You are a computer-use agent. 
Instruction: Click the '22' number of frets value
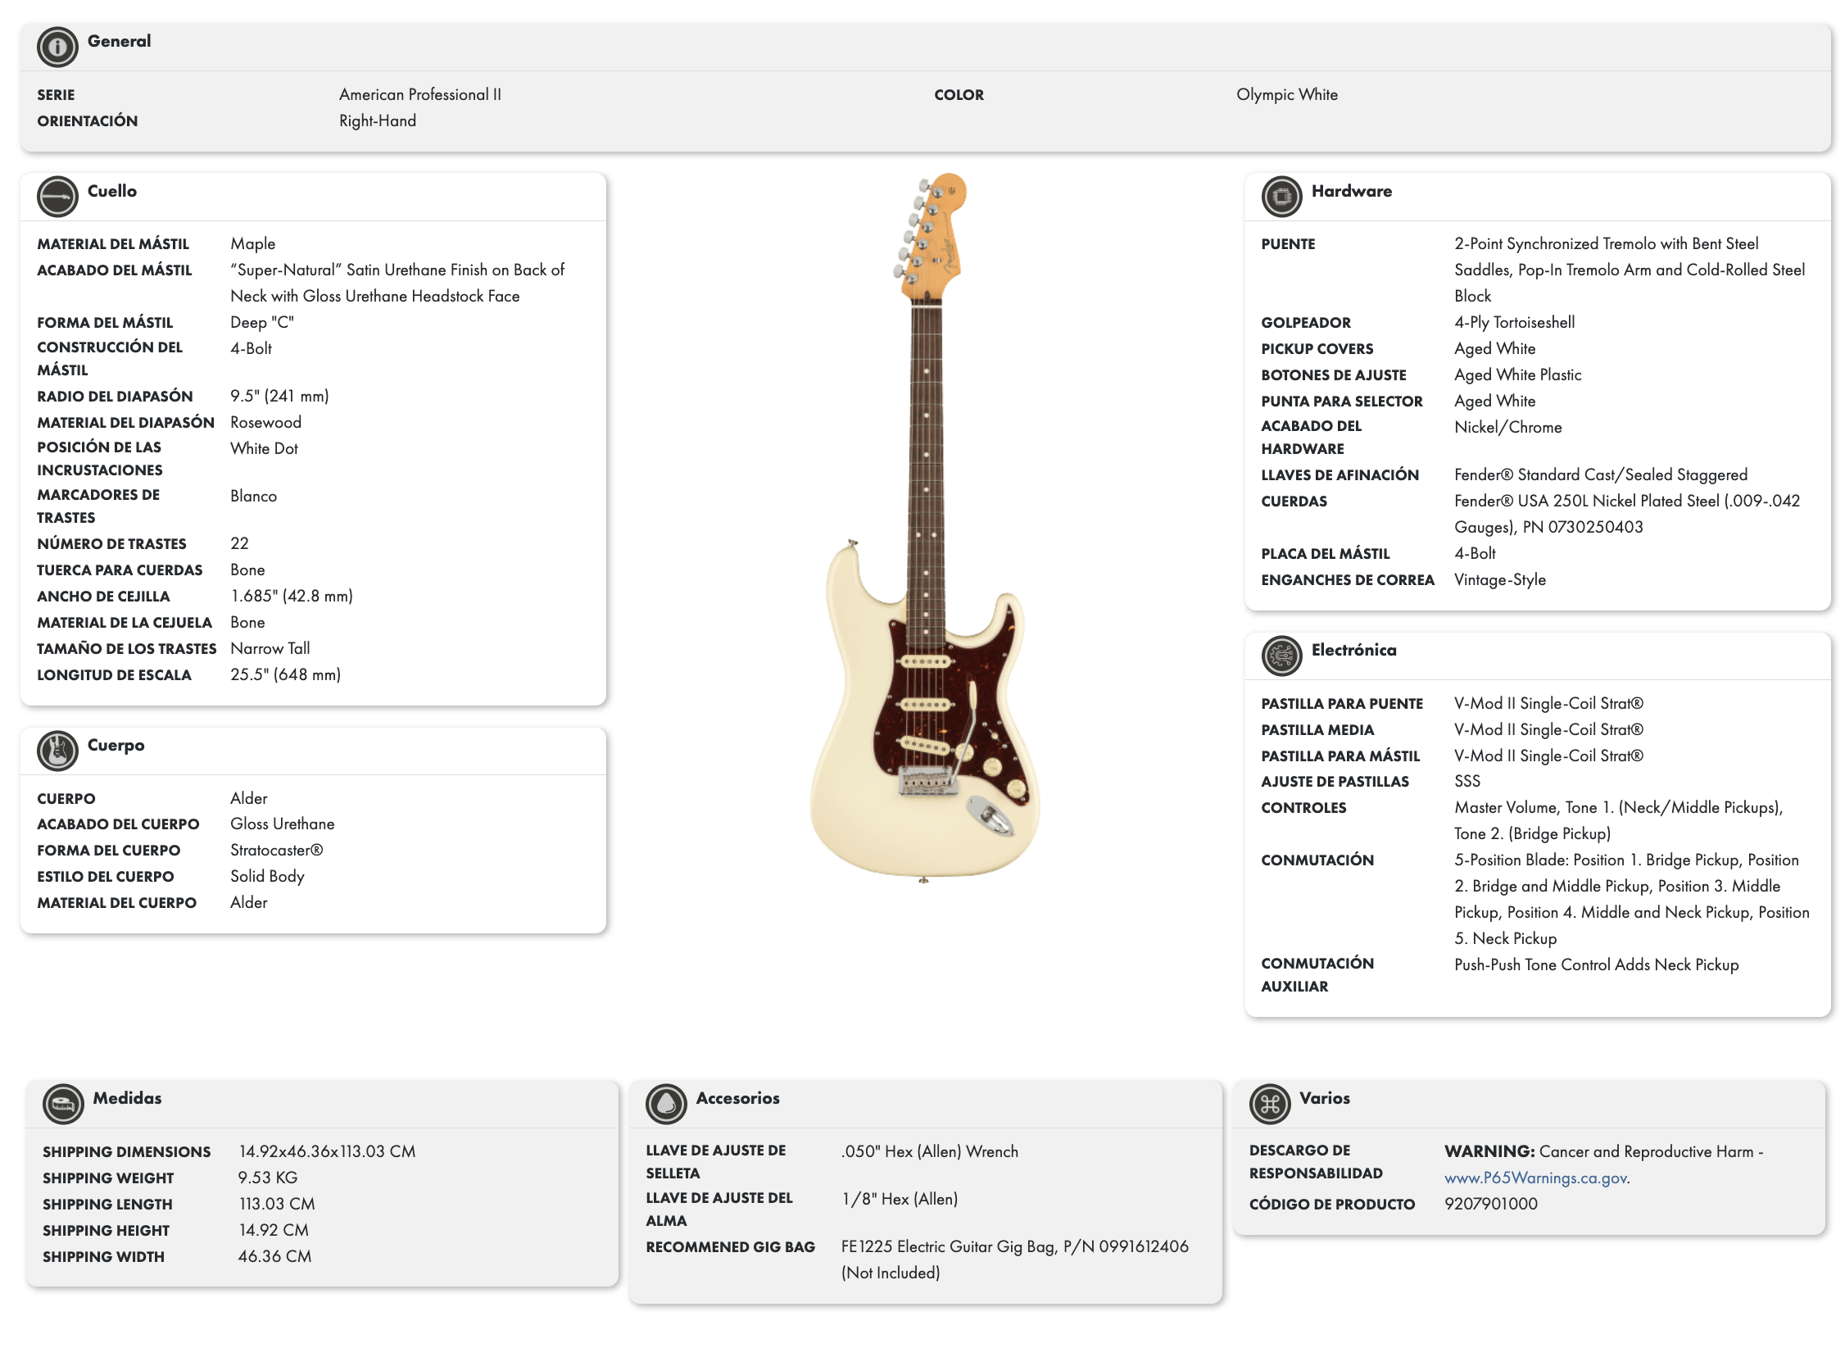pyautogui.click(x=240, y=543)
